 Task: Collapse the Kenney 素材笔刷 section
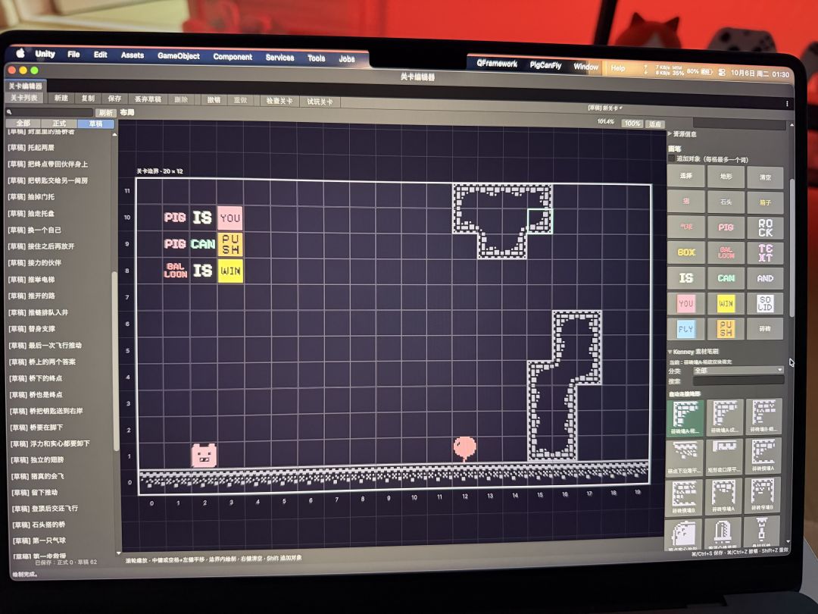coord(694,352)
